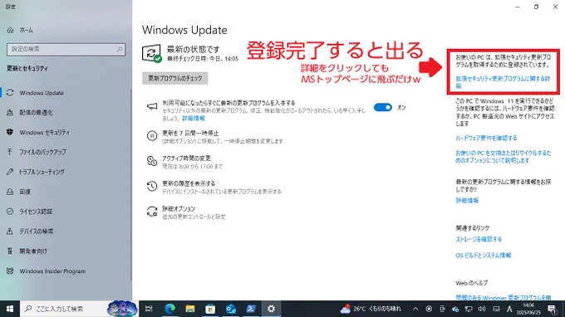Open File Explorer from taskbar
Viewport: 565px width, 317px height.
click(190, 309)
